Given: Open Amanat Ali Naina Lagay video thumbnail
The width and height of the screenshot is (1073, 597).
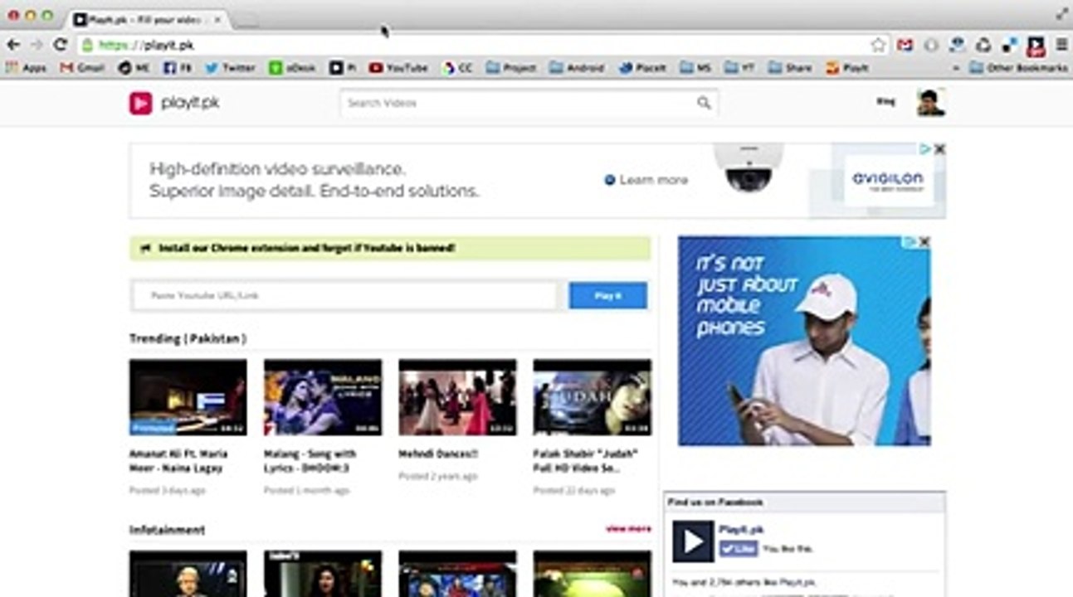Looking at the screenshot, I should (188, 397).
